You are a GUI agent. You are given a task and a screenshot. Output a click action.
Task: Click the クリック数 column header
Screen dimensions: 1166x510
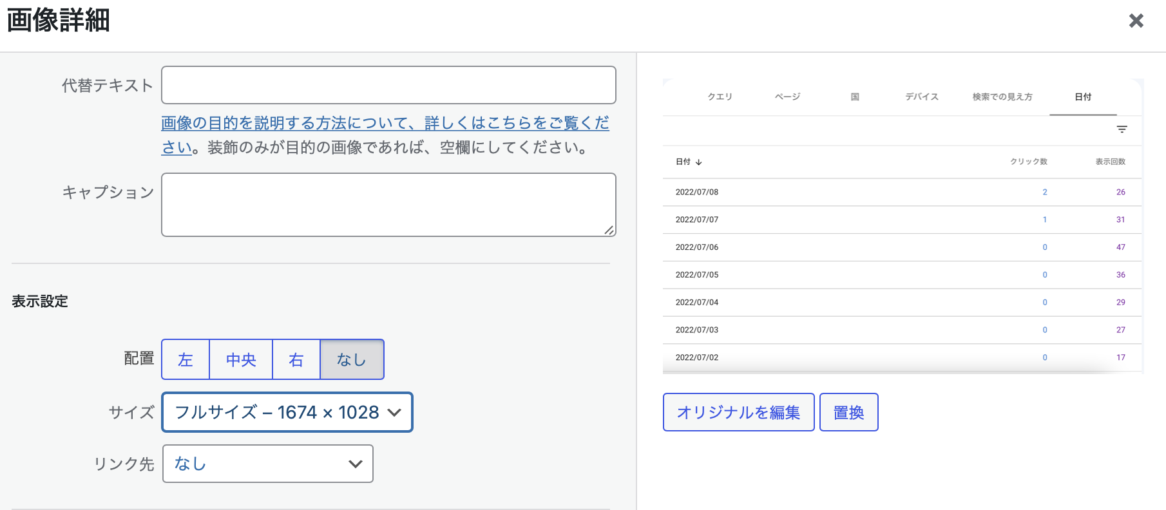tap(1029, 162)
